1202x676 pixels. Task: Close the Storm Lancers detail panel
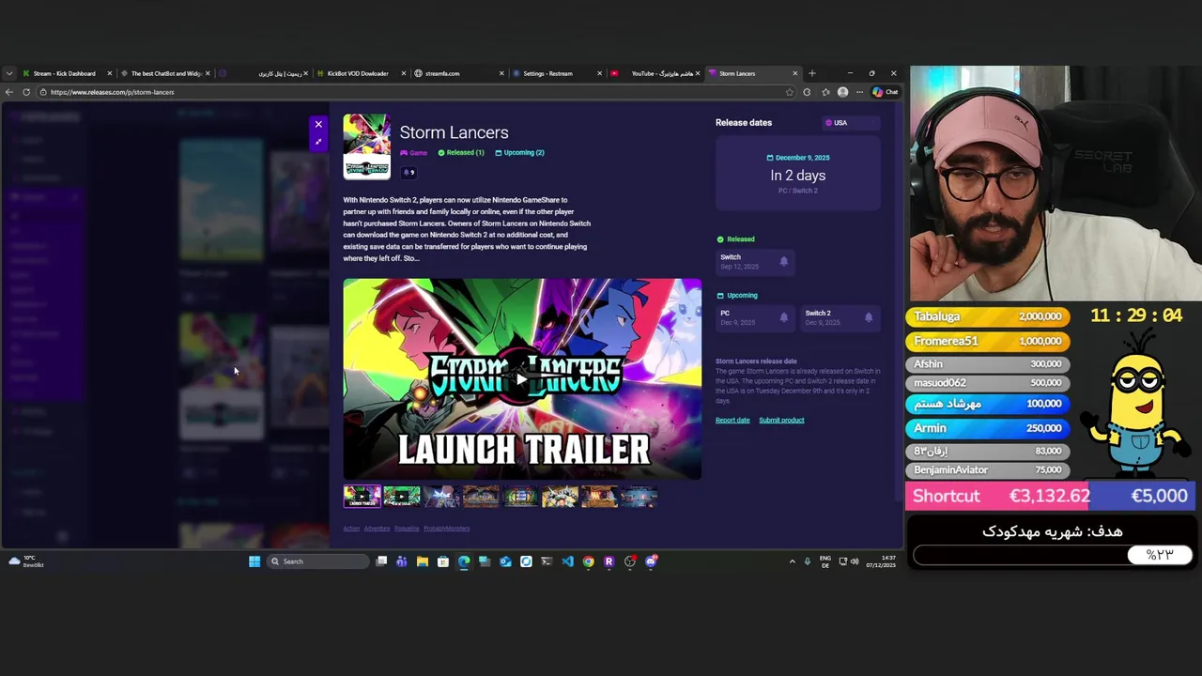(318, 125)
